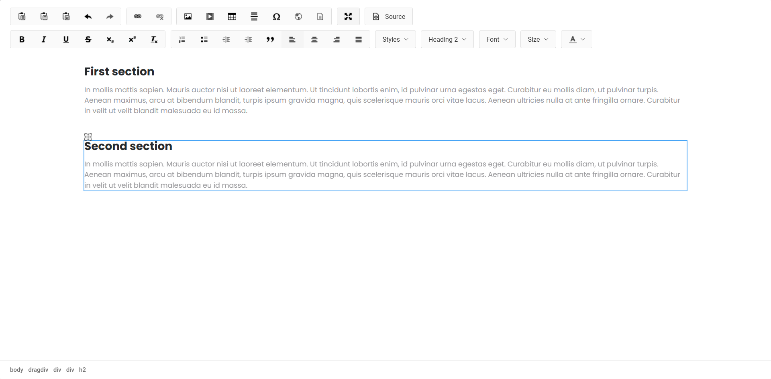Maximize the editor view
This screenshot has width=771, height=379.
(x=348, y=16)
